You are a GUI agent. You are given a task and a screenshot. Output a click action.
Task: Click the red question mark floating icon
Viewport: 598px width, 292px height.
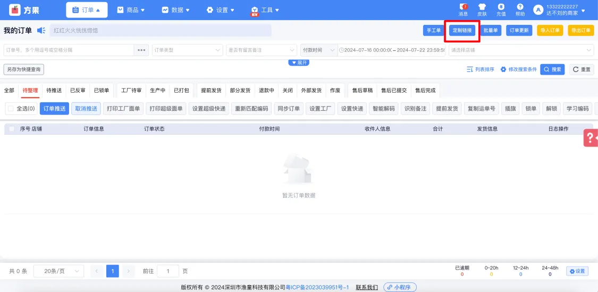[591, 138]
